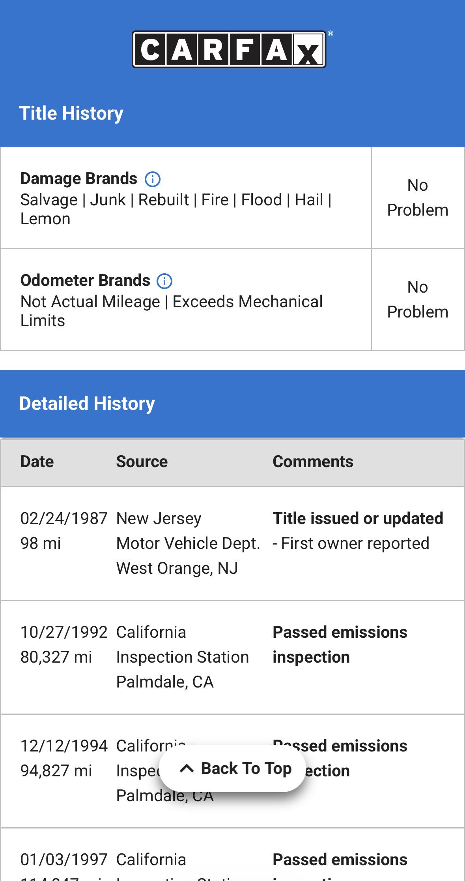
Task: Select the 12/12/1994 history entry date
Action: tap(64, 746)
